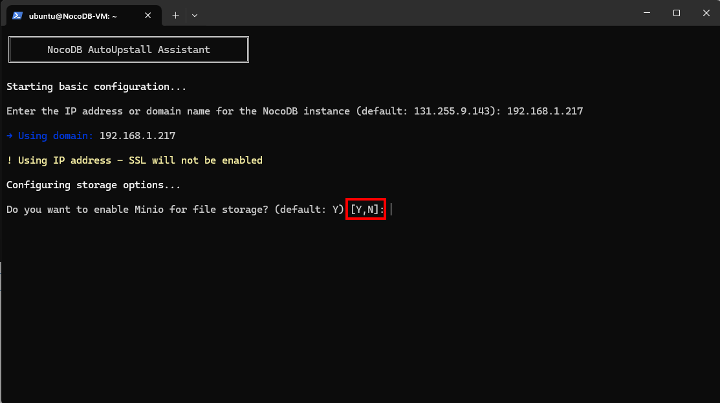Click the 'Configuring storage options...' line
The width and height of the screenshot is (720, 403).
click(94, 185)
